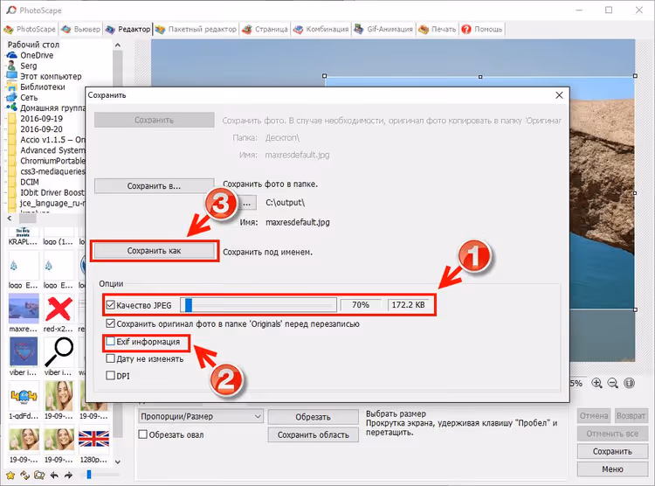Click the Домашняя группа icon
Viewport: 655px width, 486px height.
tap(11, 108)
